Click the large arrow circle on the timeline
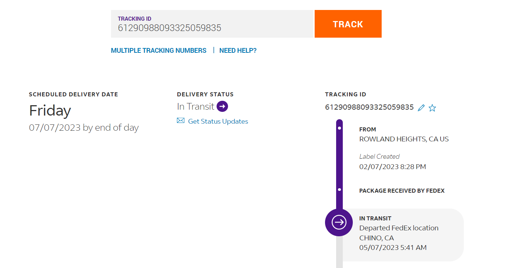The image size is (509, 268). [339, 222]
